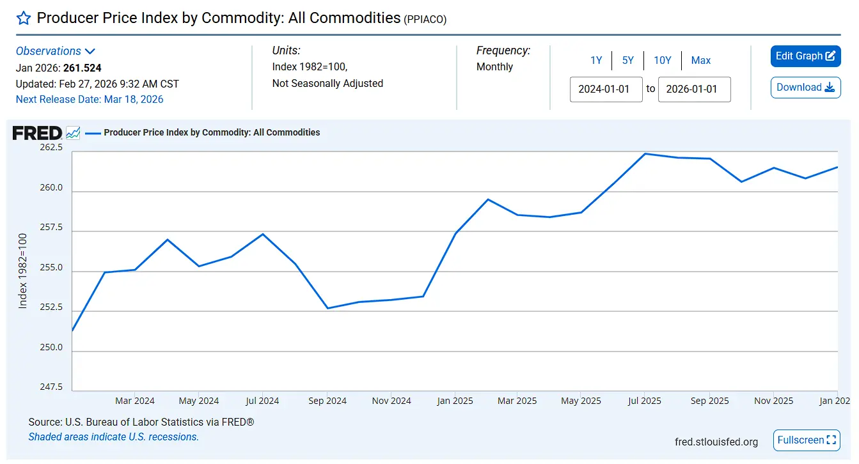859x464 pixels.
Task: Select the 1Y date range
Action: pyautogui.click(x=596, y=60)
